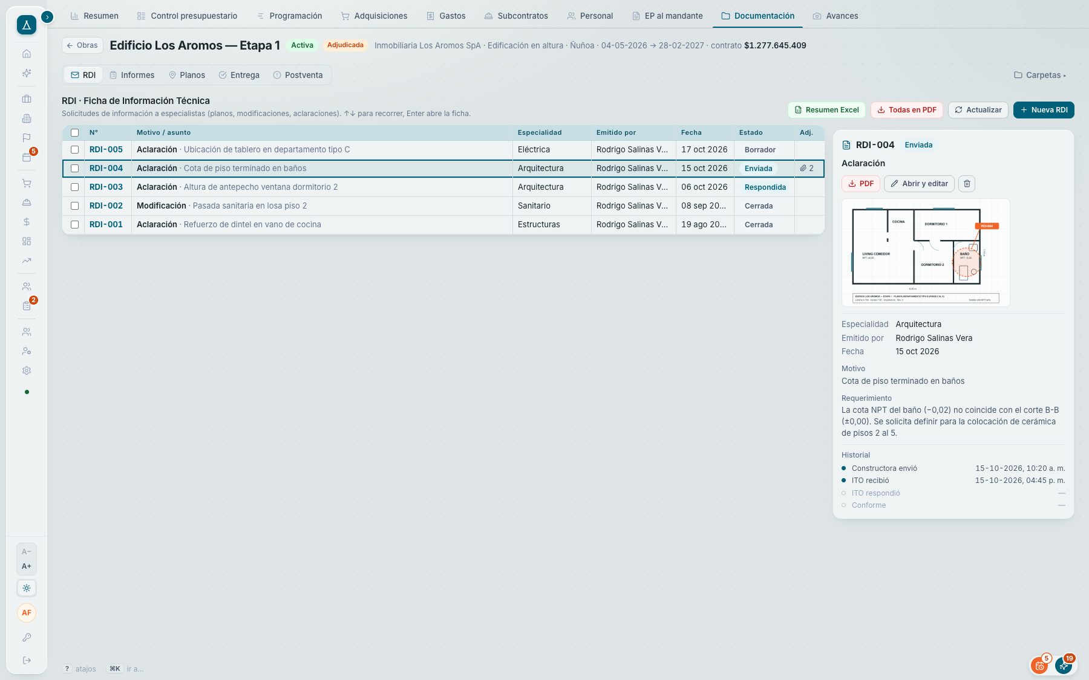Open the orange floating button with badge 5

(x=1039, y=666)
